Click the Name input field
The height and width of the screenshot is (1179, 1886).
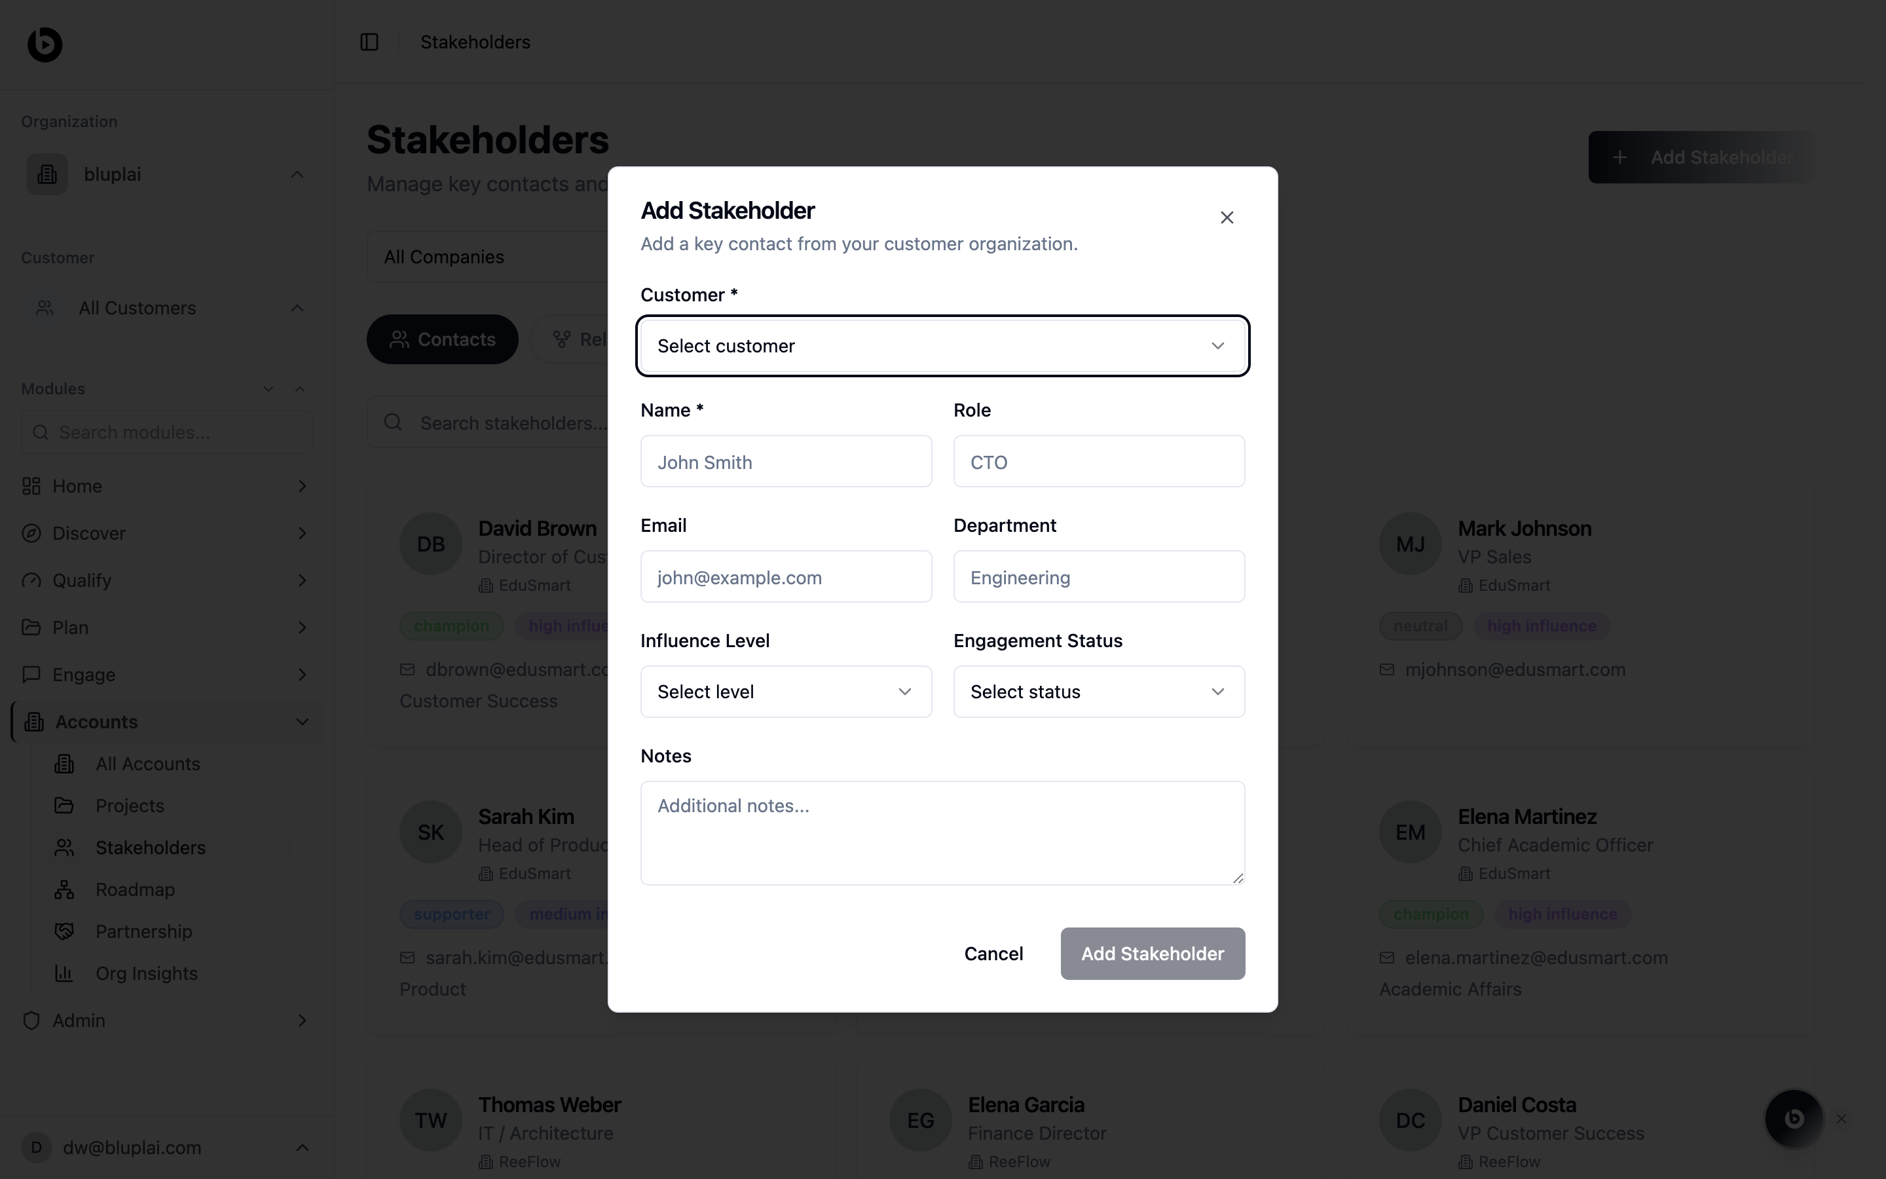click(786, 462)
